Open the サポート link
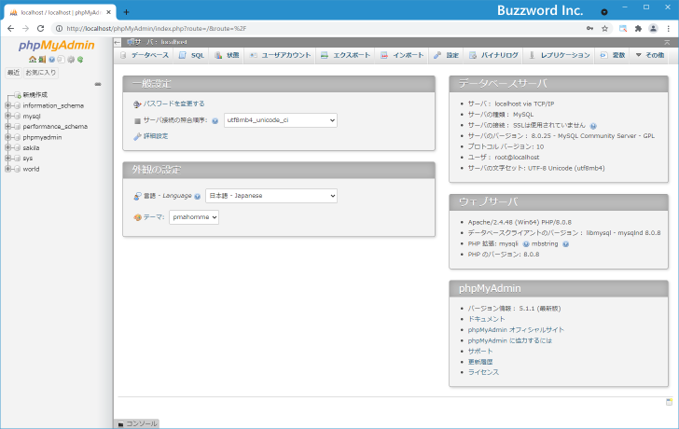This screenshot has width=679, height=429. click(480, 351)
